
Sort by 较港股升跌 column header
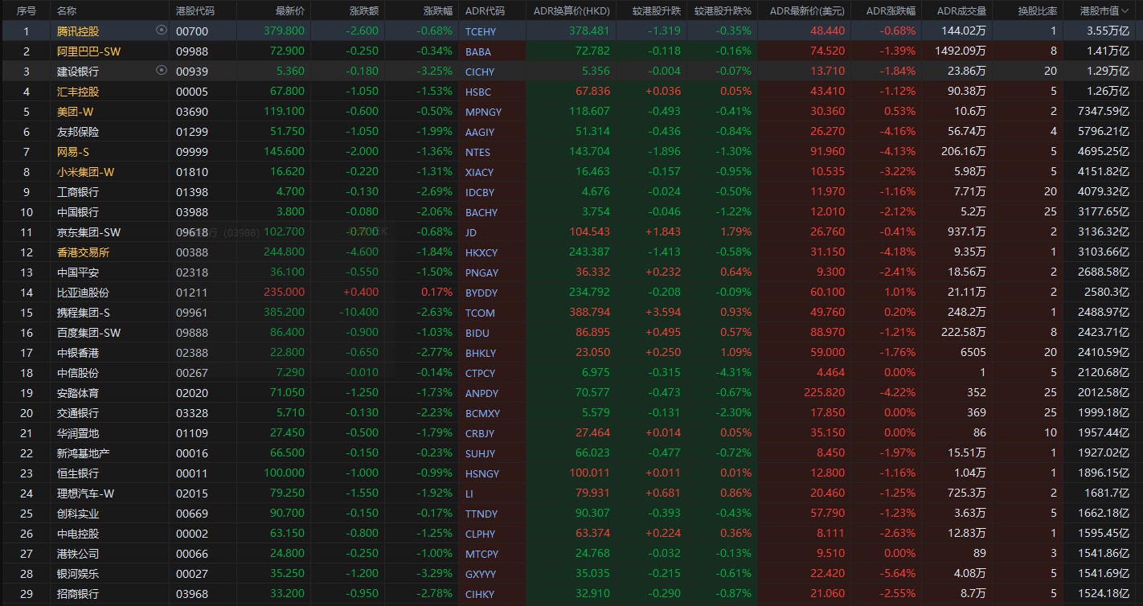click(657, 10)
